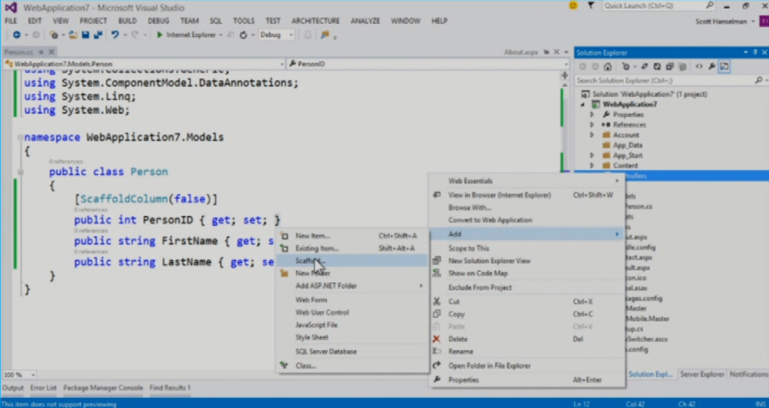Click the feedback smiley face icon

(573, 6)
